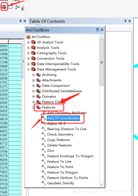Open toolbar options dropdown arrow
Image resolution: width=138 pixels, height=196 pixels.
(23, 9)
